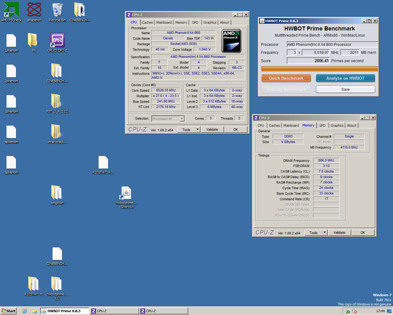
Task: Launch the hwbotprime Shortcut
Action: click(x=126, y=197)
